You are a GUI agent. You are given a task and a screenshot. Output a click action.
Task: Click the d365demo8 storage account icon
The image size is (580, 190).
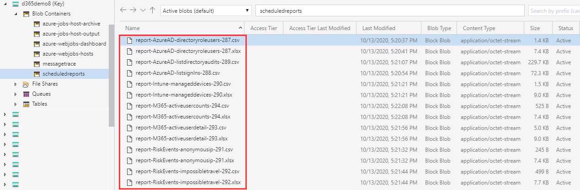(x=16, y=4)
